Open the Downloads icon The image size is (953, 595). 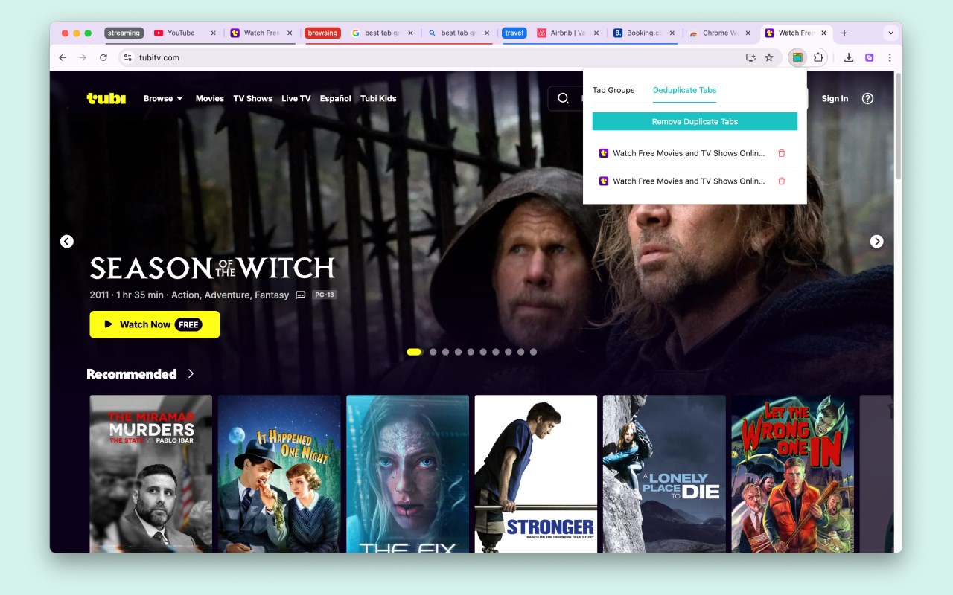click(x=849, y=57)
